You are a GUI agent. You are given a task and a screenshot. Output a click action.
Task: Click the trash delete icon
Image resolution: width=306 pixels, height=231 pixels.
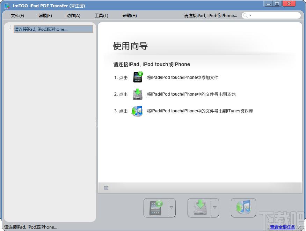tap(106, 188)
